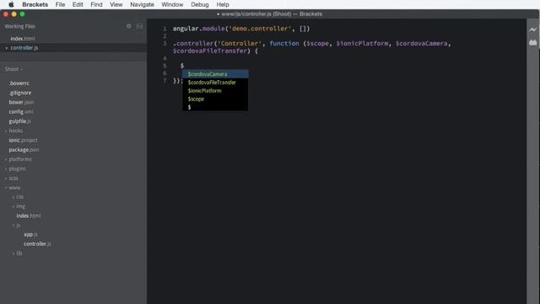Choose $scope from the code hints
The width and height of the screenshot is (540, 304).
coord(215,99)
